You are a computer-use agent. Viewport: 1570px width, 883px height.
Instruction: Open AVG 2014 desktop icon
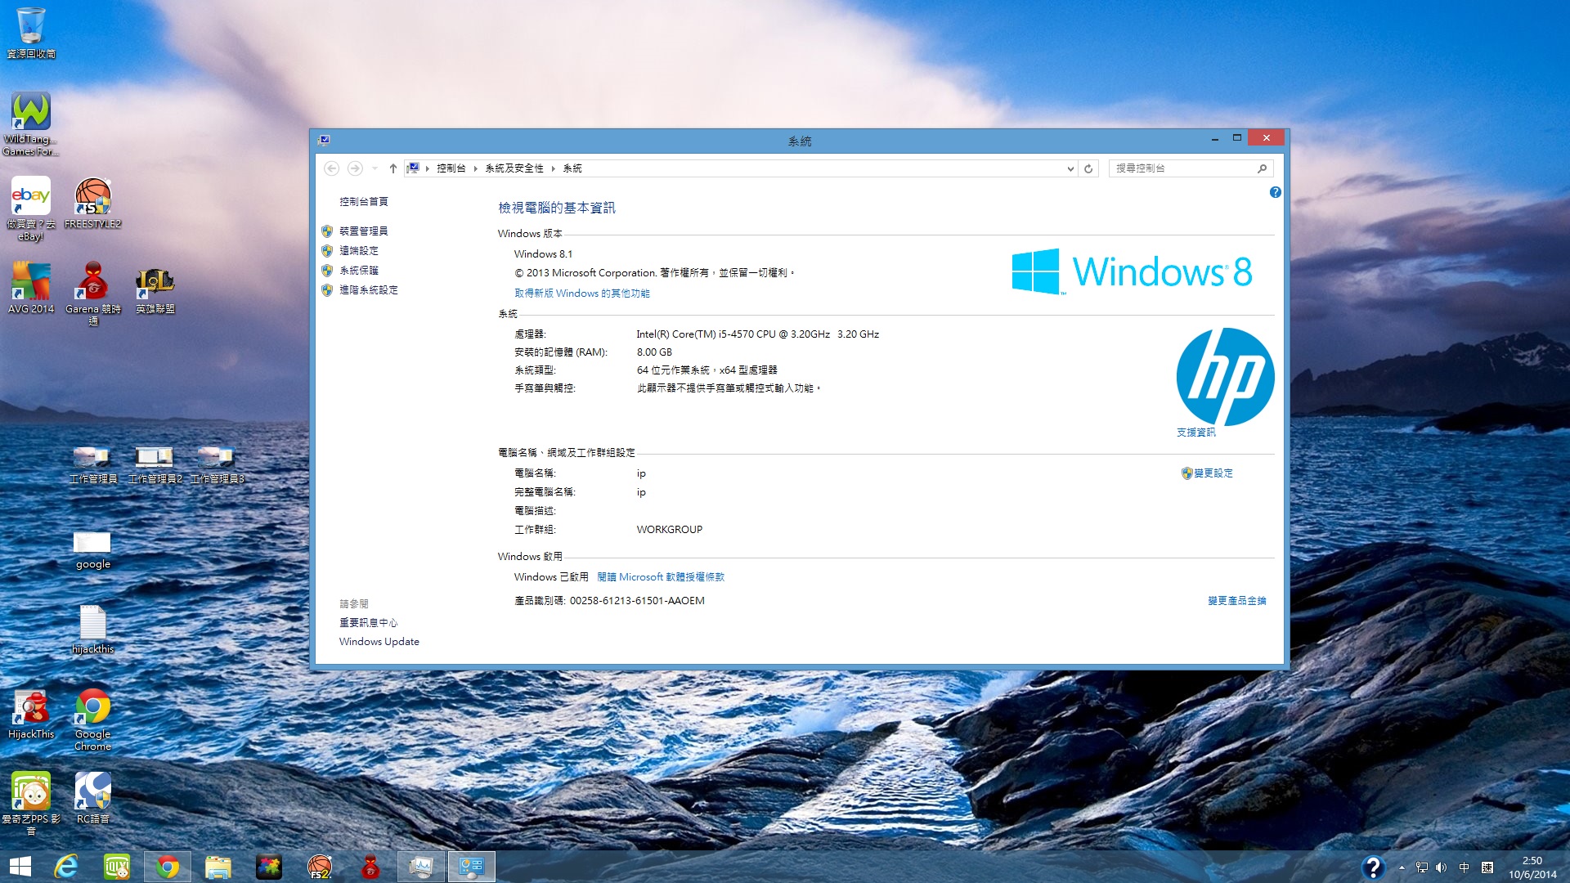pyautogui.click(x=31, y=288)
